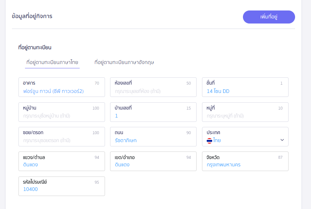
Task: Click the ซอย/ตรอก input field
Action: click(61, 140)
